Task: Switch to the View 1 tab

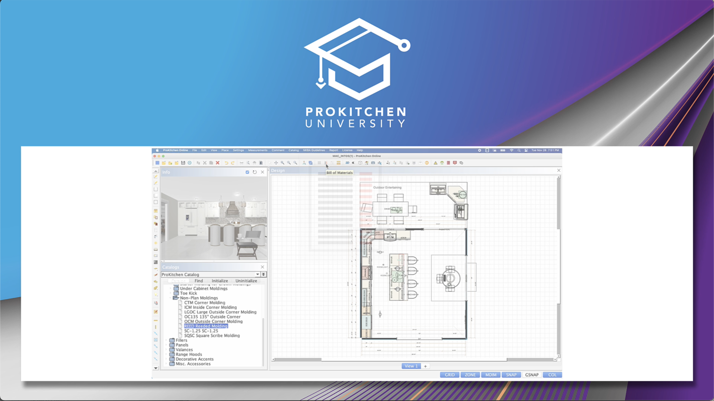Action: point(411,366)
